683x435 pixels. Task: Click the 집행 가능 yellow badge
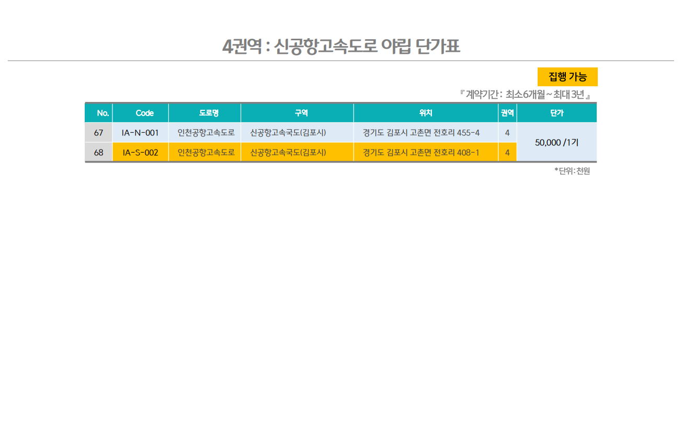tap(567, 77)
